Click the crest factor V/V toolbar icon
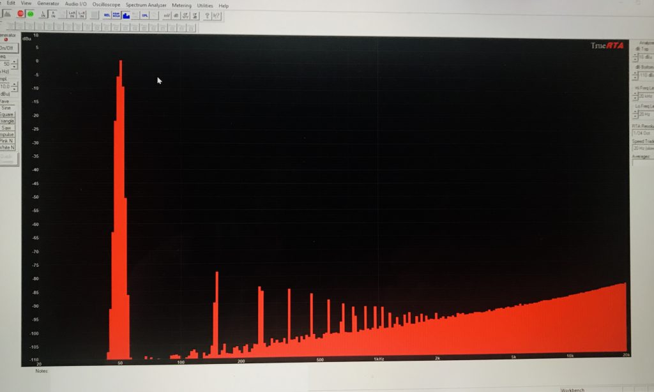 pyautogui.click(x=185, y=15)
